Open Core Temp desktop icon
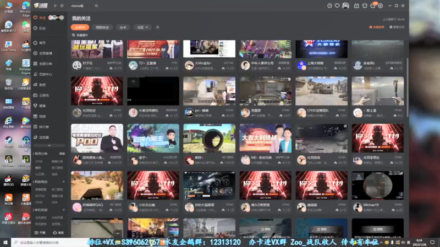440x247 pixels. (x=8, y=46)
